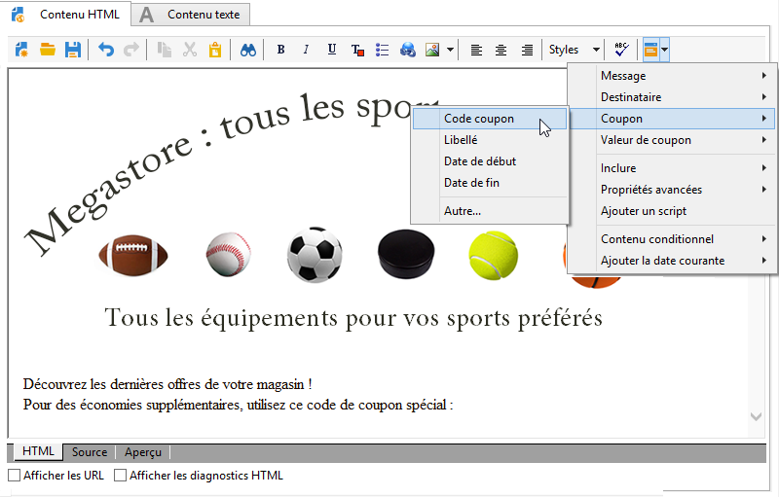Click the personalization fields icon
779x497 pixels.
coord(650,50)
